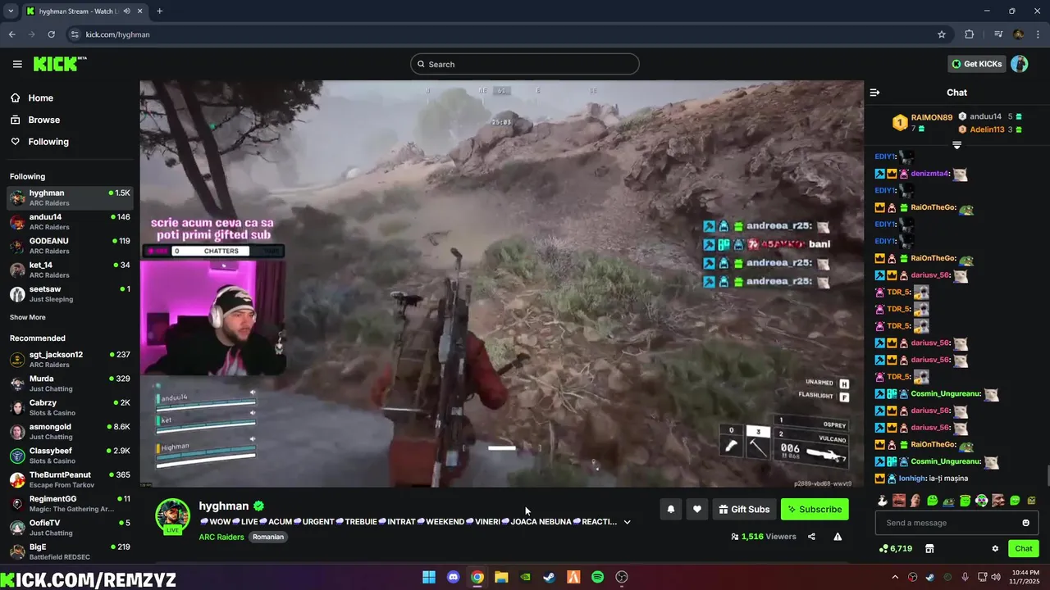
Task: Open the emoji picker in chat input
Action: pyautogui.click(x=1025, y=523)
